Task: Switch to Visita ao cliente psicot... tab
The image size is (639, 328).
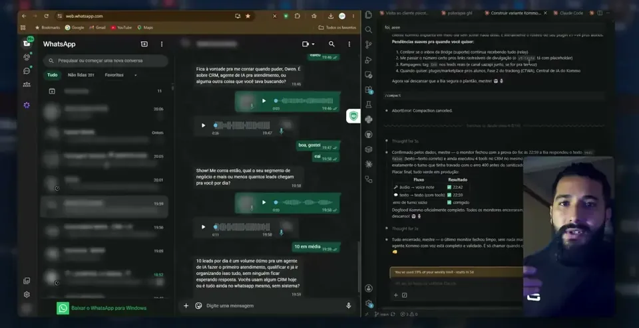Action: tap(404, 13)
